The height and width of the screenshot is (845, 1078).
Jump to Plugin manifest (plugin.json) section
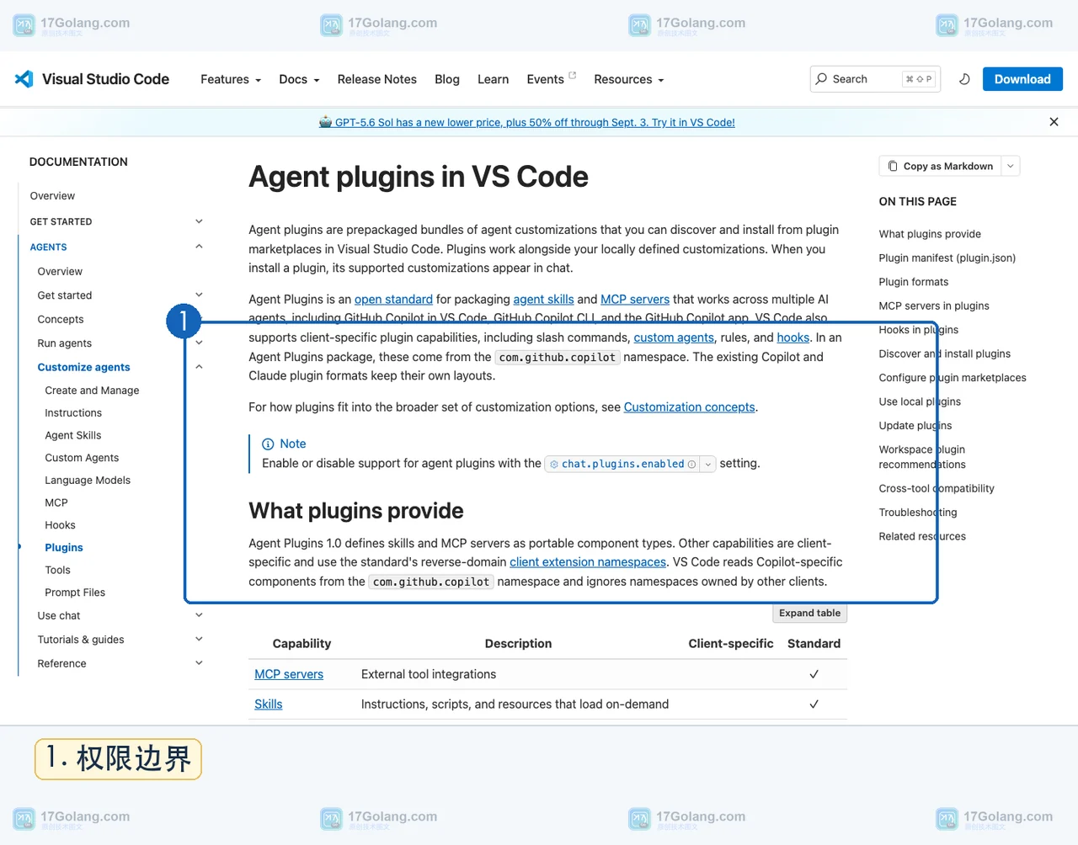947,258
